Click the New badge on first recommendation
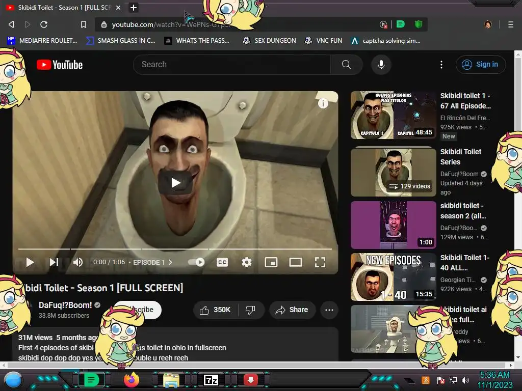The image size is (522, 391). click(x=449, y=136)
